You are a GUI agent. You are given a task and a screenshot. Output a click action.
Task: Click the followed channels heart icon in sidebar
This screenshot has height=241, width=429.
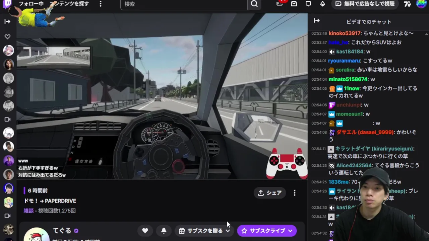pyautogui.click(x=7, y=36)
